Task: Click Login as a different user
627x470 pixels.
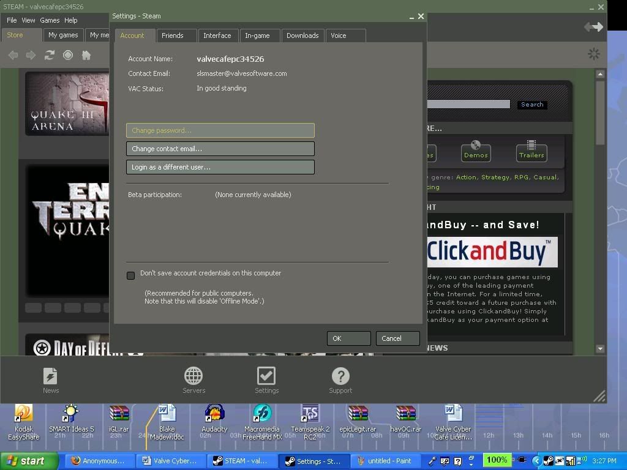Action: click(220, 167)
